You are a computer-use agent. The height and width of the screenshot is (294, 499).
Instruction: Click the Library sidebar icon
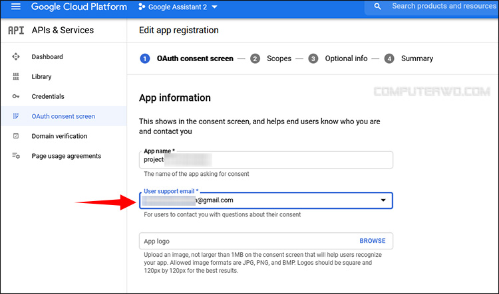(15, 76)
